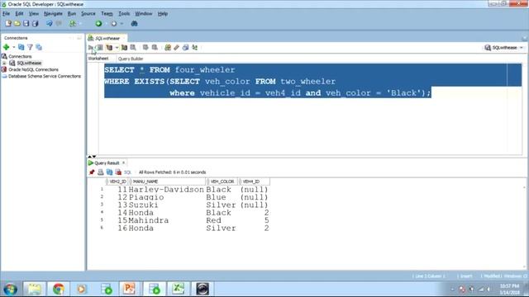The image size is (529, 297).
Task: Open the Forward navigation dropdown arrow
Action: click(x=122, y=24)
